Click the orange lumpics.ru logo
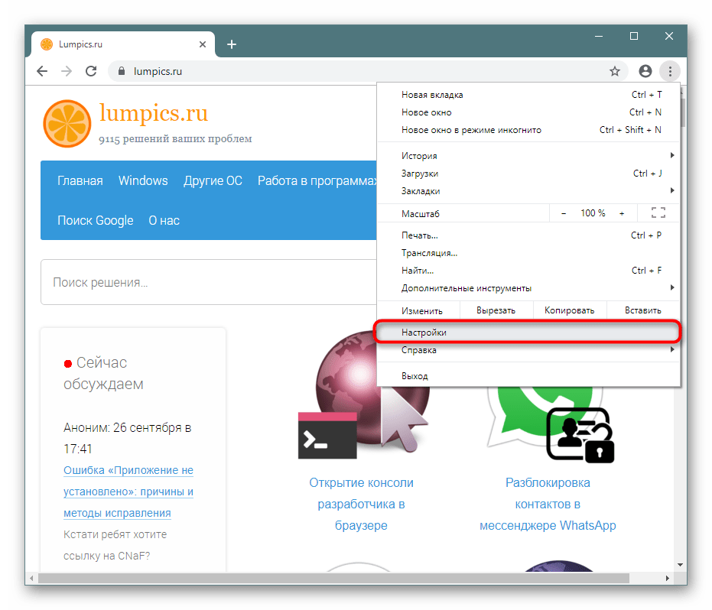This screenshot has height=610, width=712. pos(67,123)
